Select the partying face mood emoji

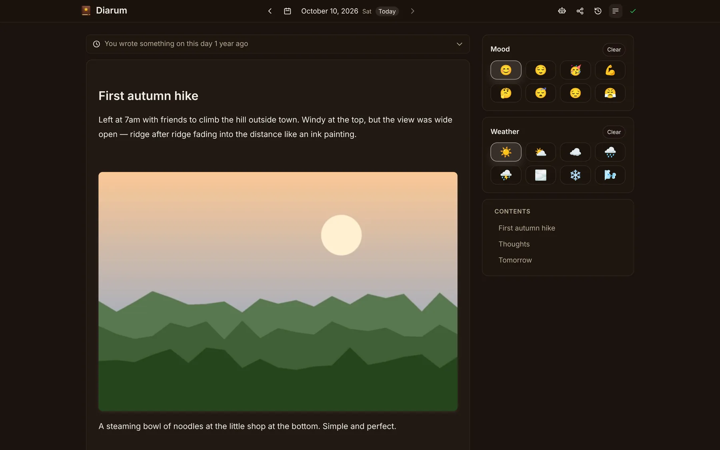pos(576,70)
